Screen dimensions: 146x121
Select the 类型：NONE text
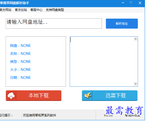20,62
